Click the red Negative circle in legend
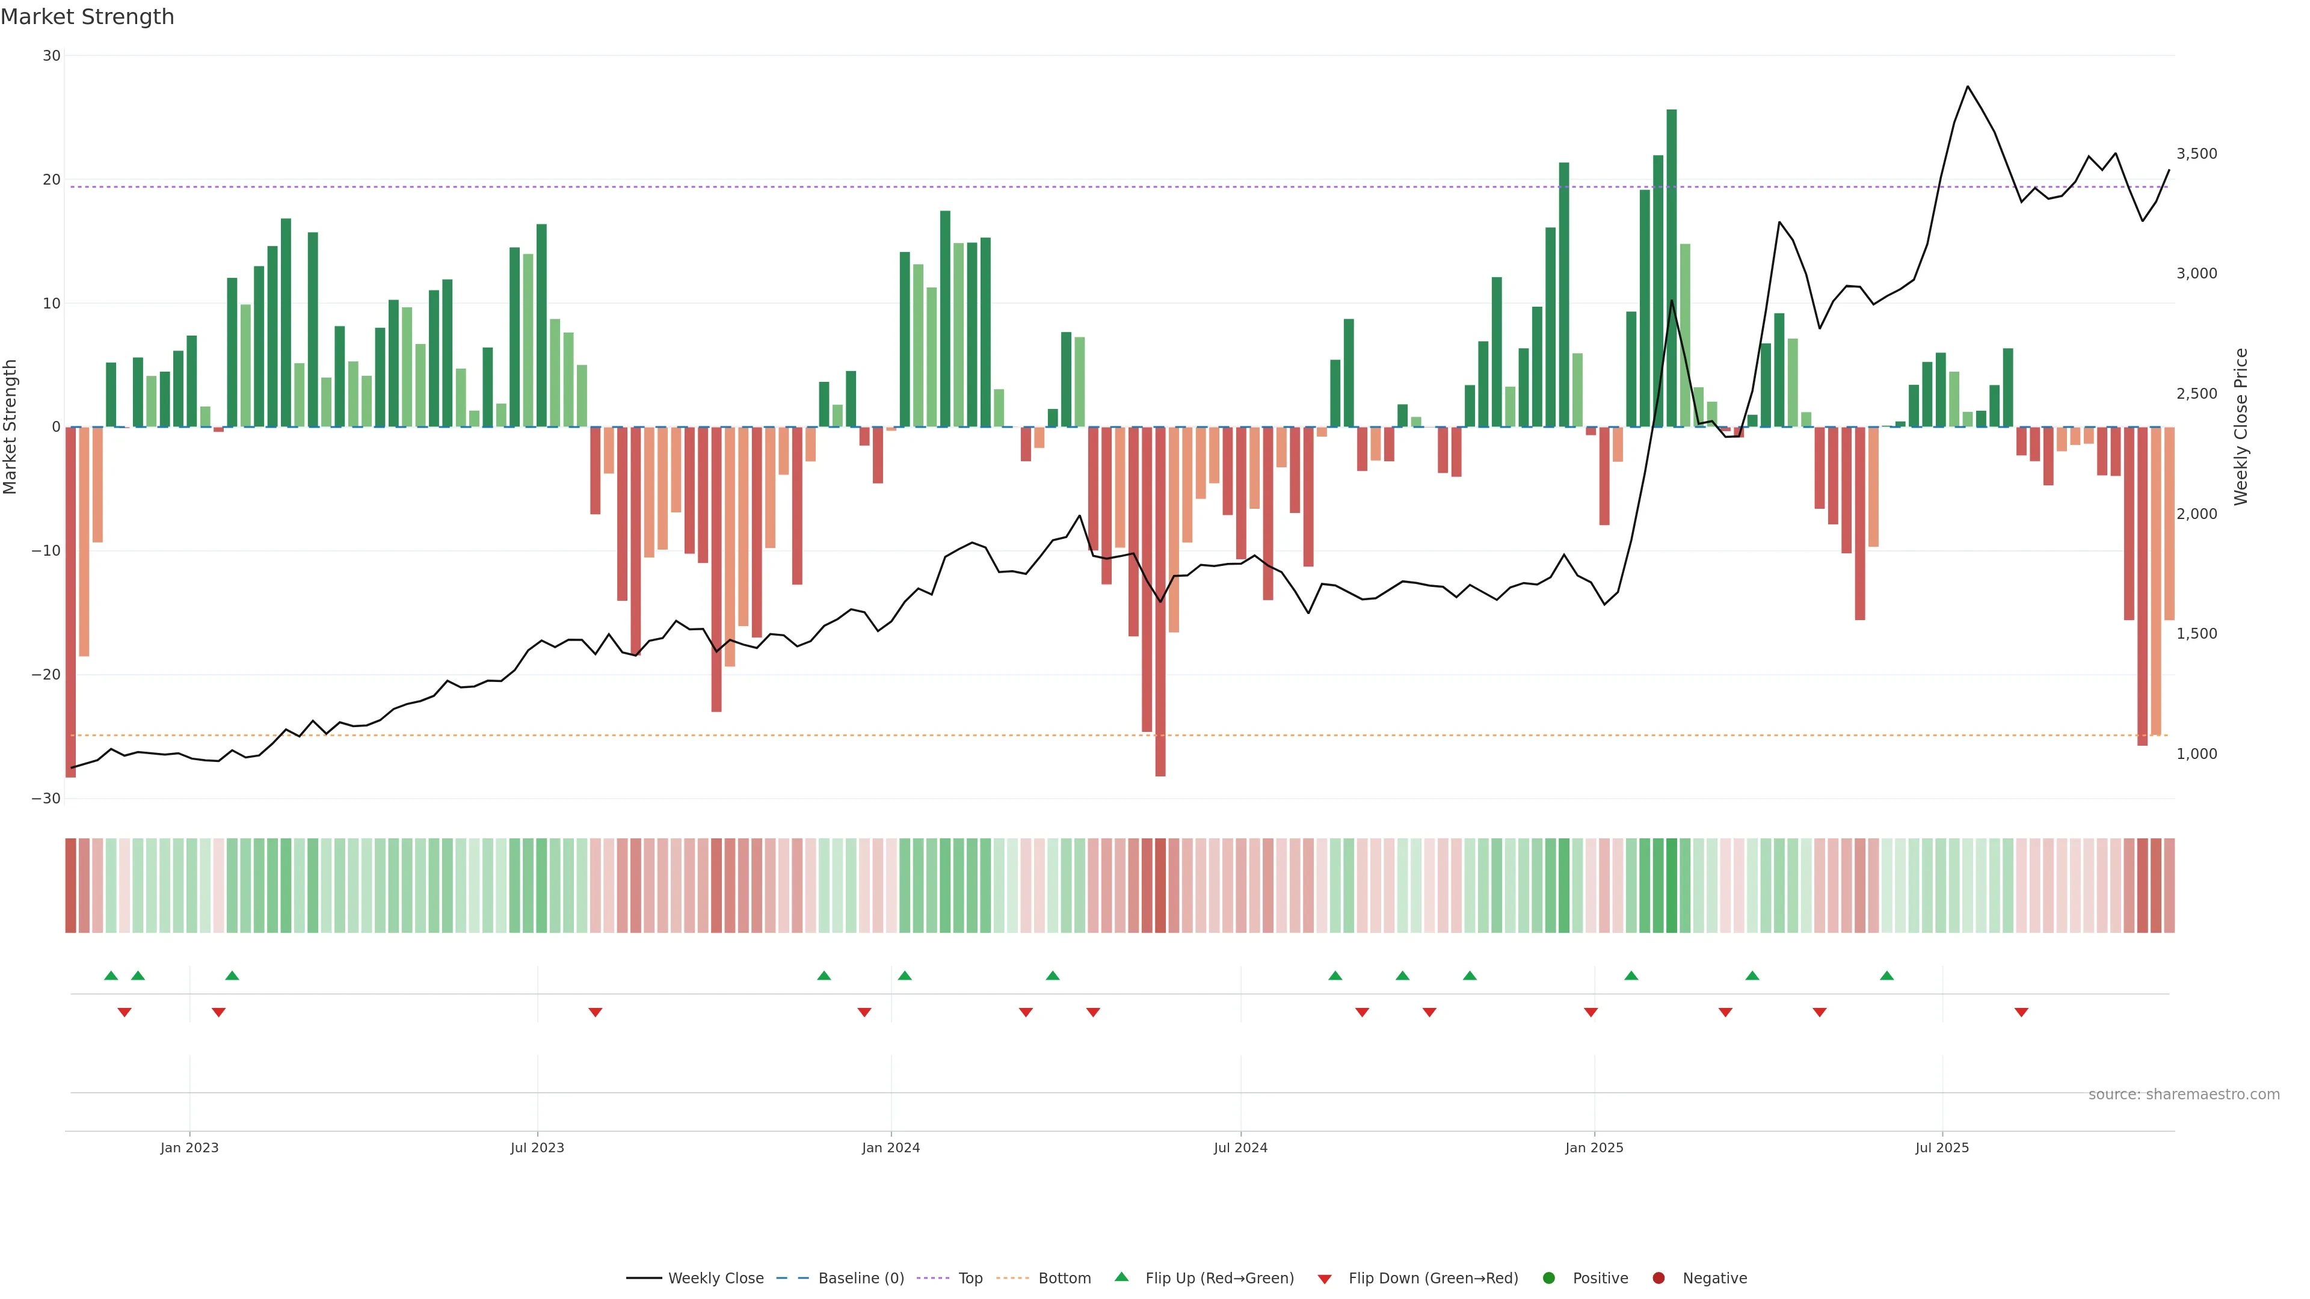 pos(1658,1277)
